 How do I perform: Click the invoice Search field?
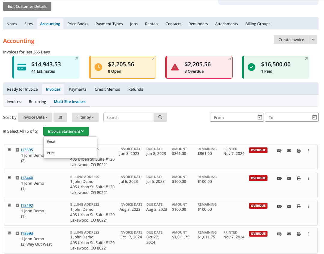click(129, 117)
